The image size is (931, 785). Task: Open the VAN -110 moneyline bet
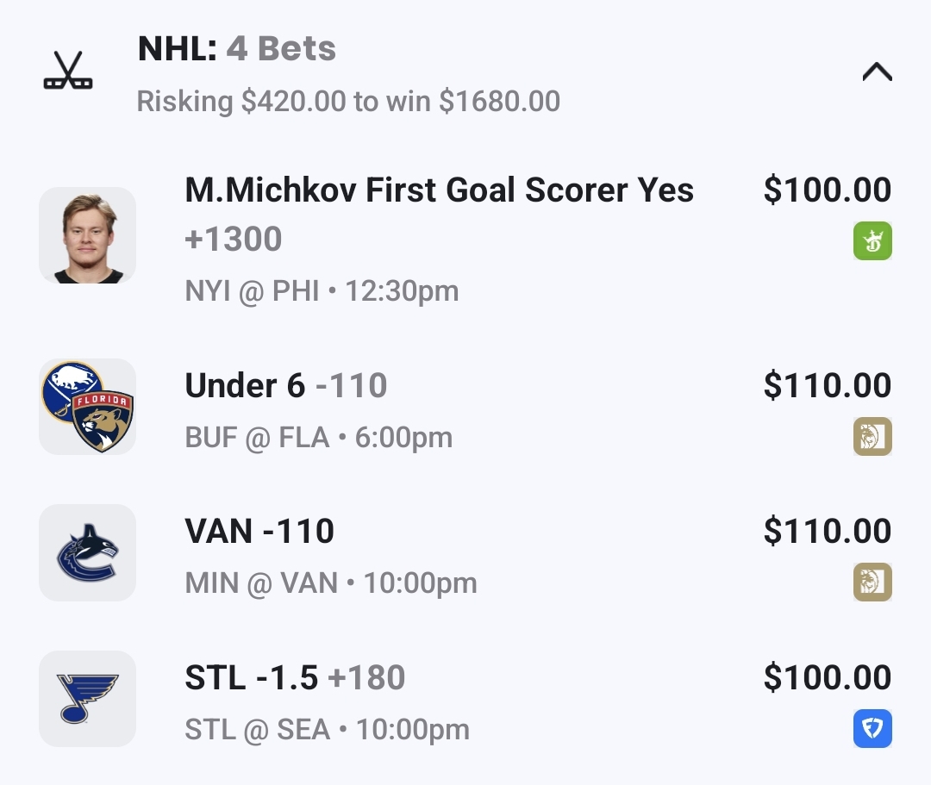pos(259,532)
